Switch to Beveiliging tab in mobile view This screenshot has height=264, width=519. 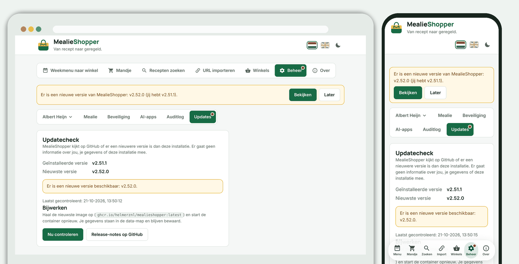pyautogui.click(x=474, y=115)
